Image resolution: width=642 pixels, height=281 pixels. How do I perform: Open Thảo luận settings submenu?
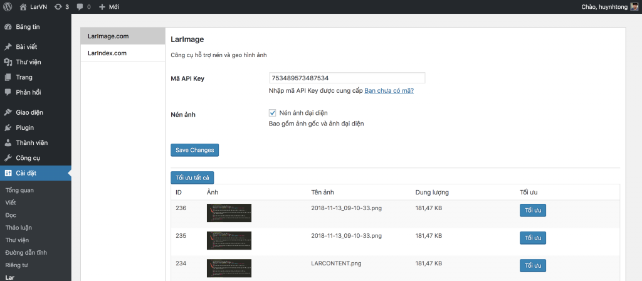pyautogui.click(x=18, y=227)
